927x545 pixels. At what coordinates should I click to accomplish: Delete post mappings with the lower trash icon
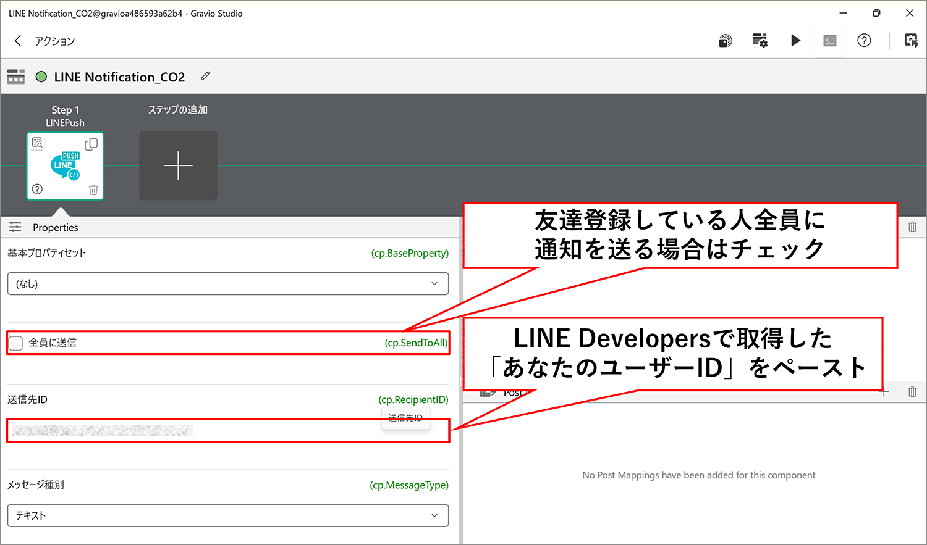point(912,391)
